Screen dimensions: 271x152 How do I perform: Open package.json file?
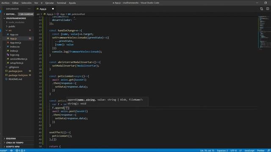tap(15, 71)
